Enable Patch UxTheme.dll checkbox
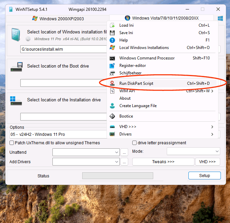The height and width of the screenshot is (223, 230). [11, 143]
